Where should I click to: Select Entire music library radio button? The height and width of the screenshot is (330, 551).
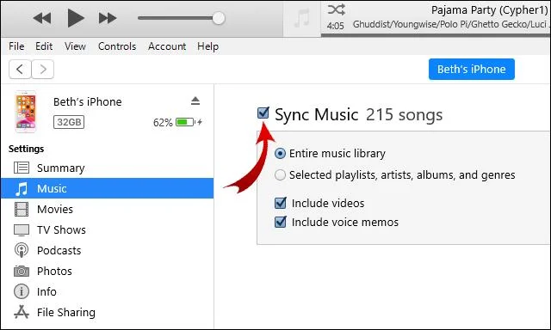coord(280,153)
